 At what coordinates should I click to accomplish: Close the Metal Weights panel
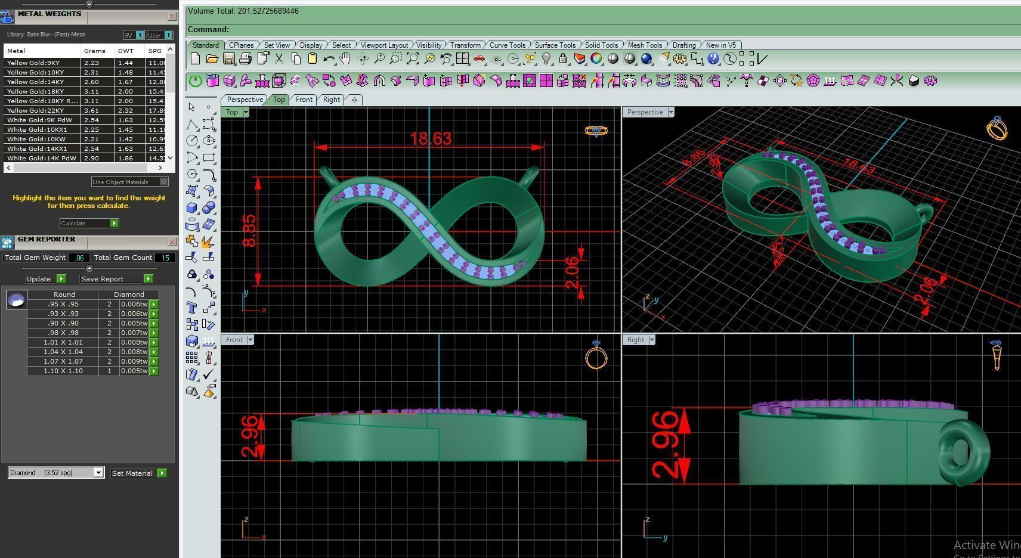pos(172,17)
